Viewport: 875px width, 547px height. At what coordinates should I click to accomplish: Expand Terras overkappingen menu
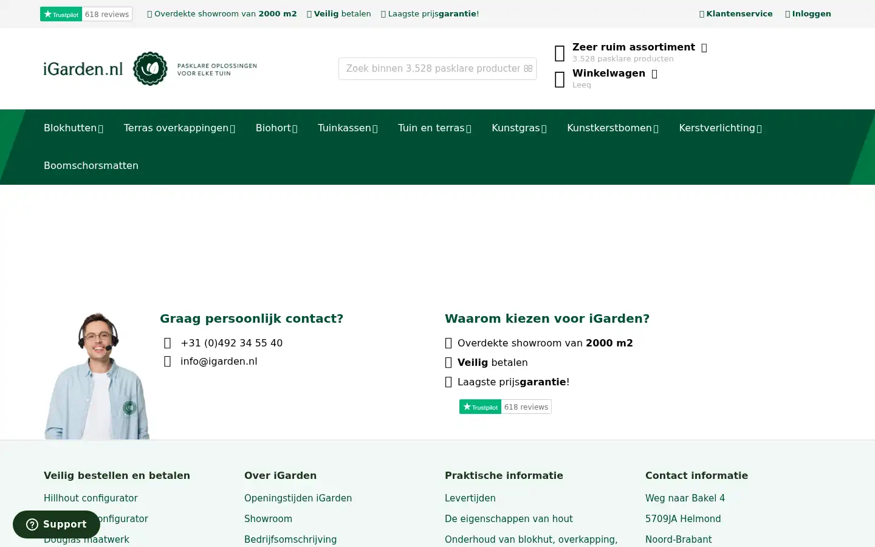[179, 128]
